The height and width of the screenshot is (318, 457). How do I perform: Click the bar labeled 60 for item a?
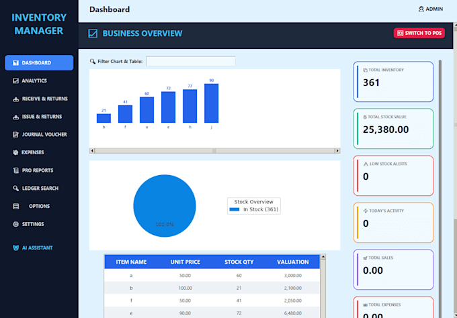147,109
